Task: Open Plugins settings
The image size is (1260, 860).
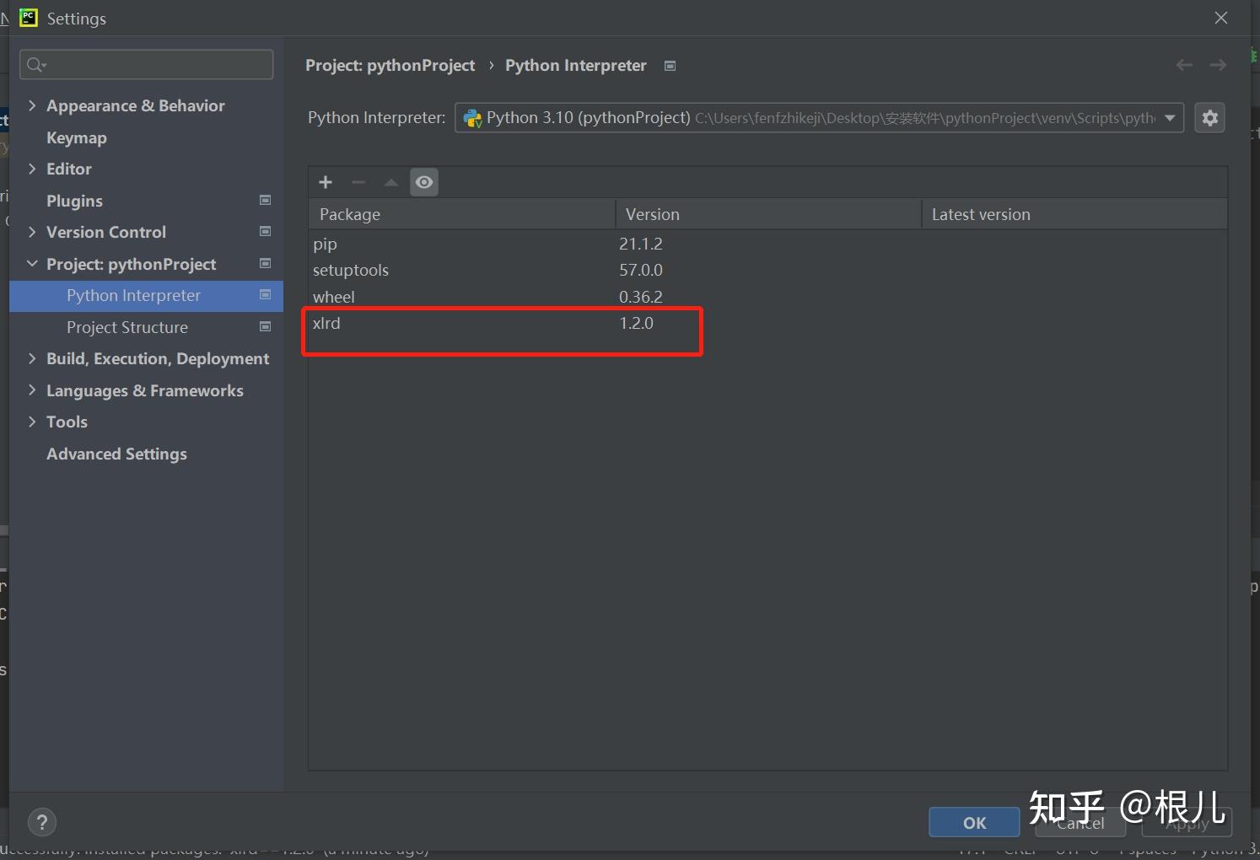Action: click(74, 201)
